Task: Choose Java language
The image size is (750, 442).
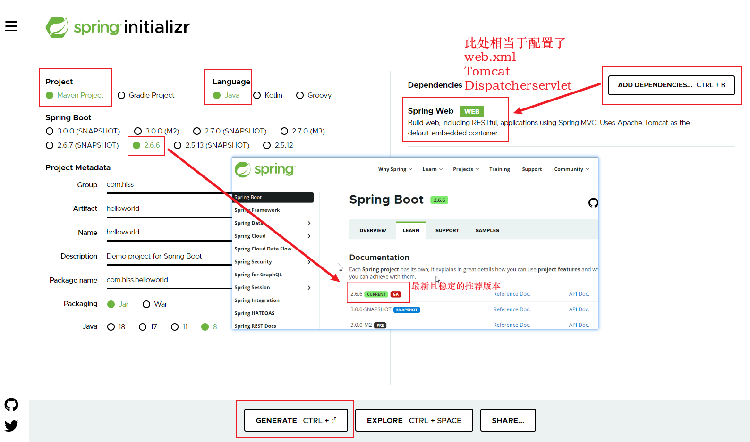Action: 226,95
